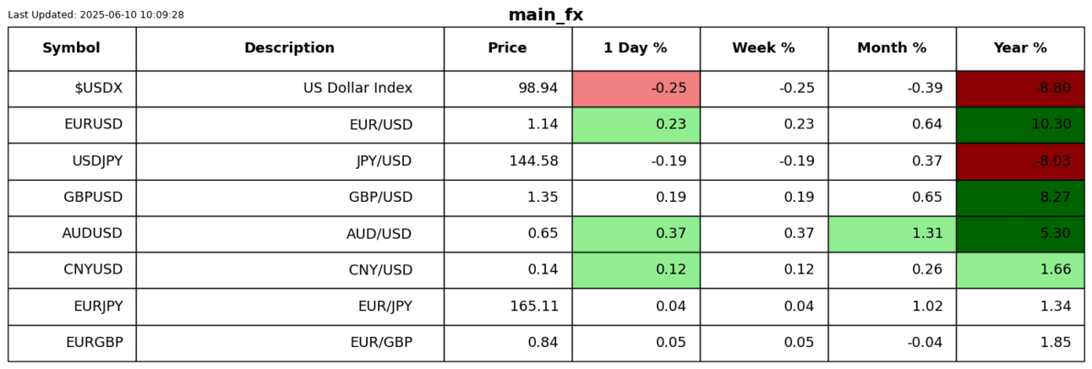Screen dimensions: 1092x369
Task: Click the dark red -8.80 Year % cell
Action: [1020, 89]
